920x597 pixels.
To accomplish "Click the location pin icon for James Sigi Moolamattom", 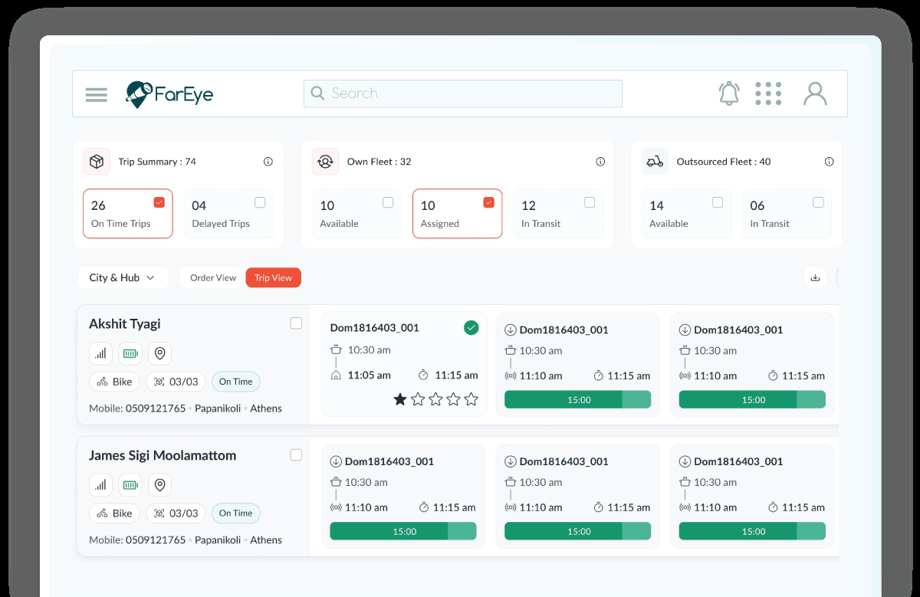I will (x=159, y=485).
